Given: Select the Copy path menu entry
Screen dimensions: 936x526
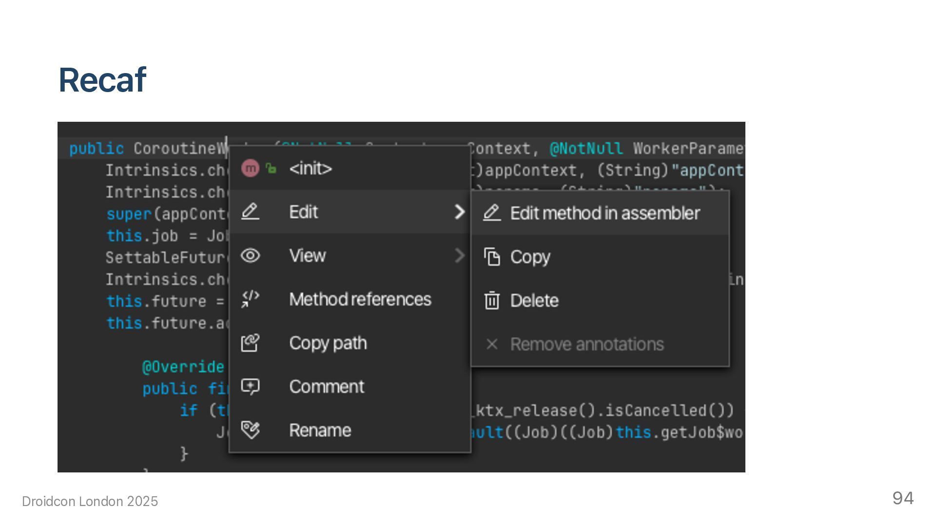Looking at the screenshot, I should click(x=328, y=343).
